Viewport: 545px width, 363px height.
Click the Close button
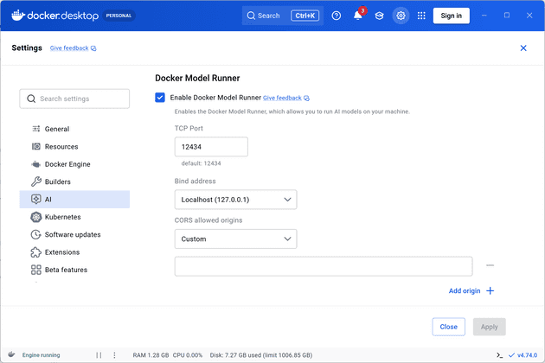coord(448,327)
